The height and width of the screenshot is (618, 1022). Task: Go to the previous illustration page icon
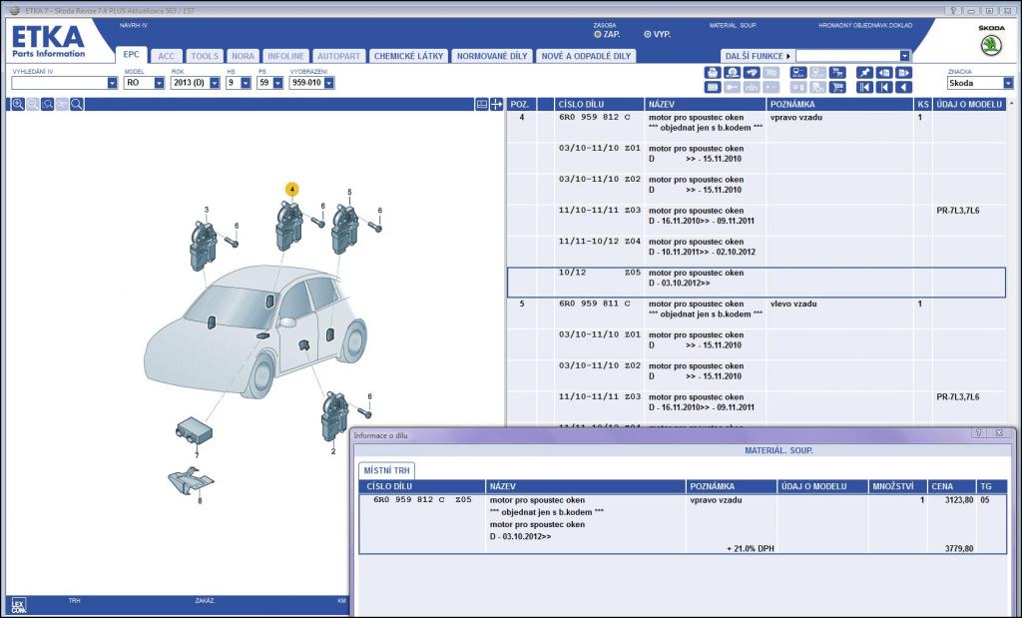pos(884,72)
